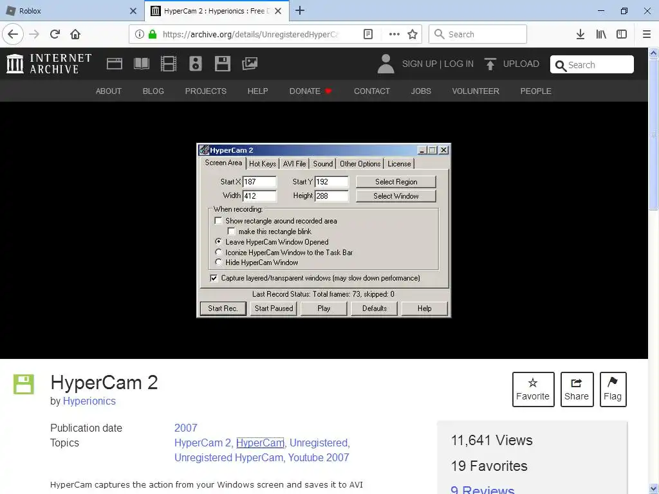Switch to the Roblox tab

71,11
